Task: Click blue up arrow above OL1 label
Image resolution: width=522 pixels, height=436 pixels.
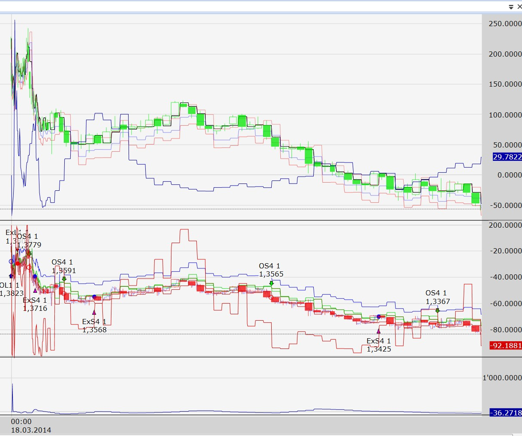Action: [11, 276]
